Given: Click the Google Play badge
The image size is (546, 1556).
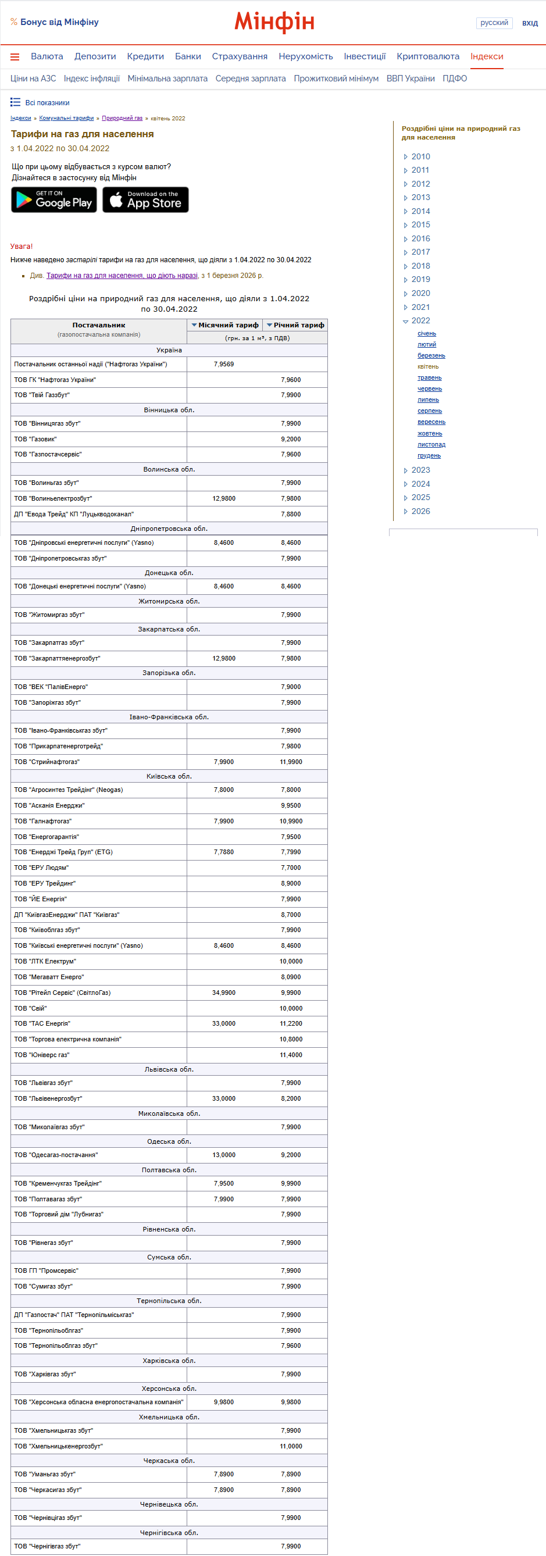Looking at the screenshot, I should 54,200.
